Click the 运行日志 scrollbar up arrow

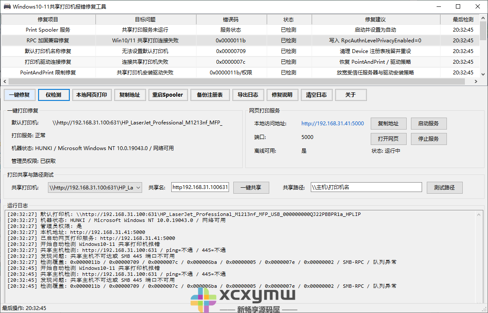tap(479, 215)
